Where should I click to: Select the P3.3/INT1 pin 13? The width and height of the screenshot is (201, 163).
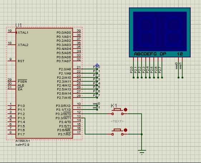tap(77, 118)
